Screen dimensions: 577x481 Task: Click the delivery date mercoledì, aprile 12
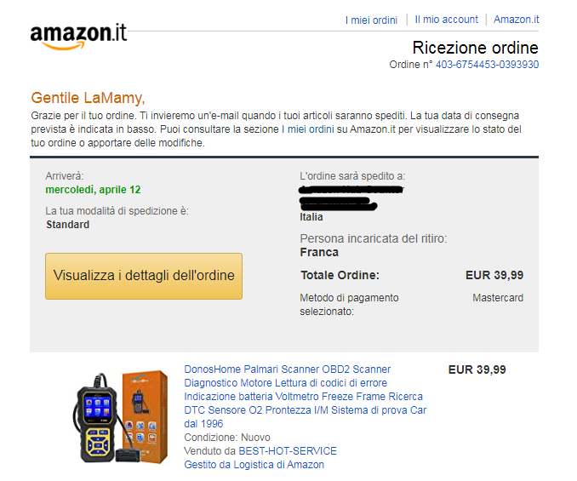coord(93,190)
